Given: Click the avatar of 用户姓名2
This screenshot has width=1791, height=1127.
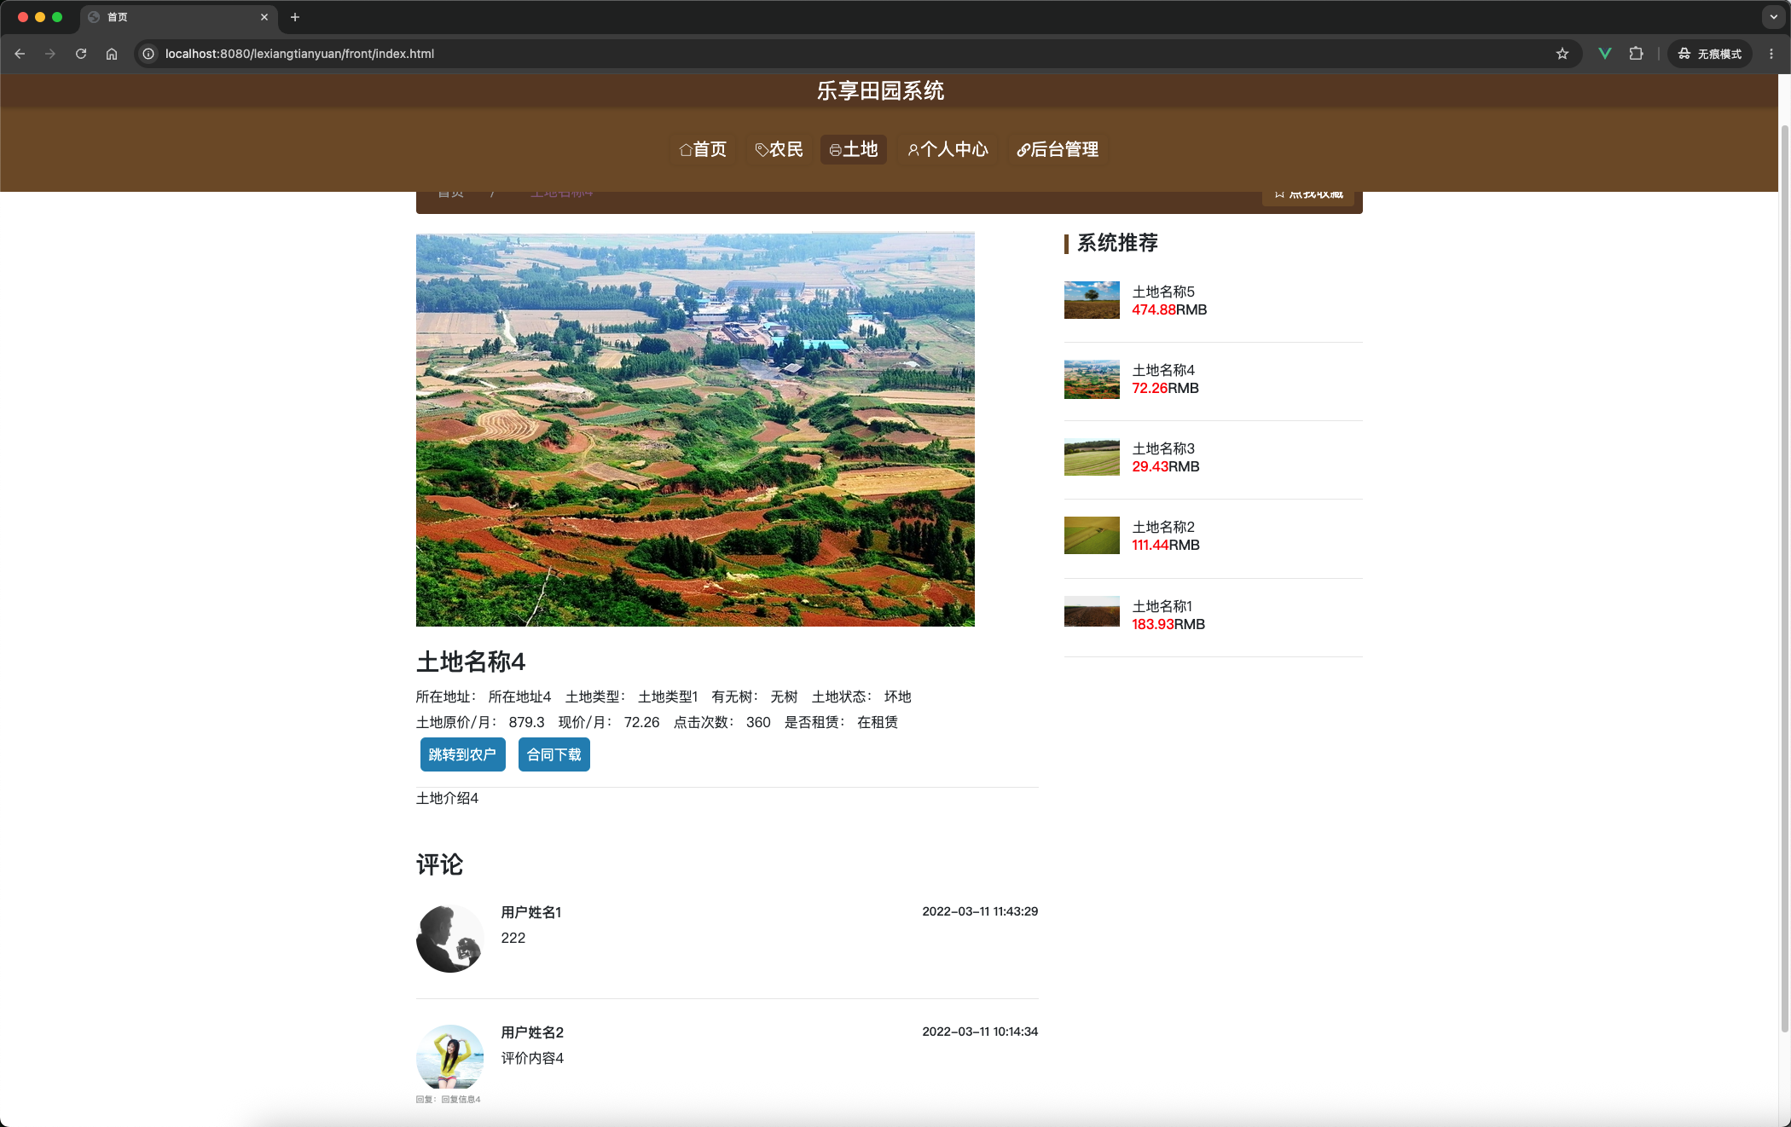Looking at the screenshot, I should (450, 1057).
